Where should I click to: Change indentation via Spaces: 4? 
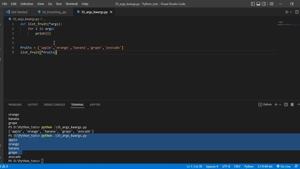[212, 166]
